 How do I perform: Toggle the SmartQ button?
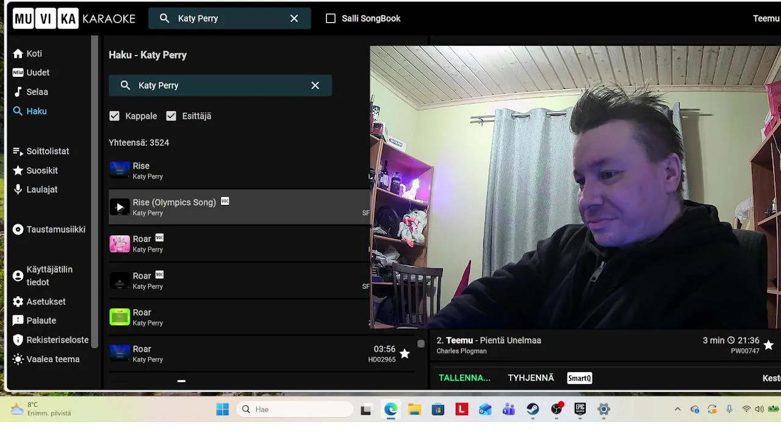click(x=580, y=378)
